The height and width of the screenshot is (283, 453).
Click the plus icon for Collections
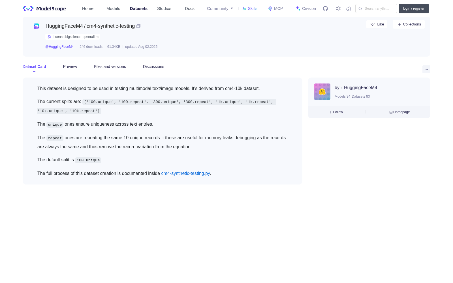click(399, 24)
